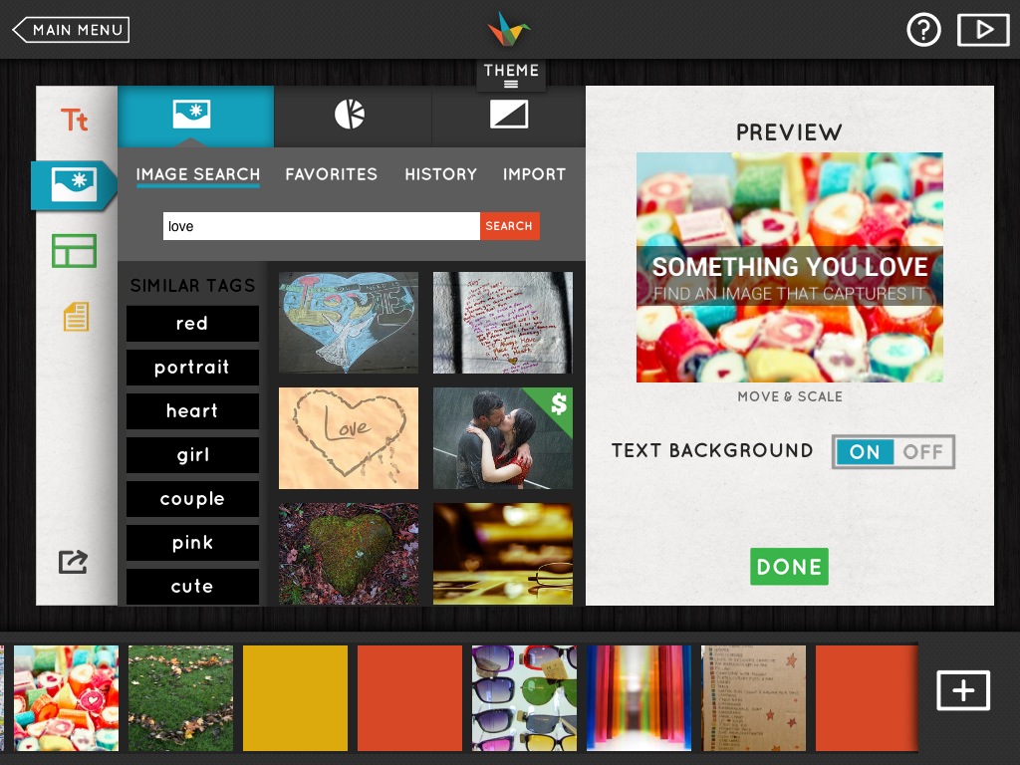Click the orange SEARCH button

coord(509,226)
